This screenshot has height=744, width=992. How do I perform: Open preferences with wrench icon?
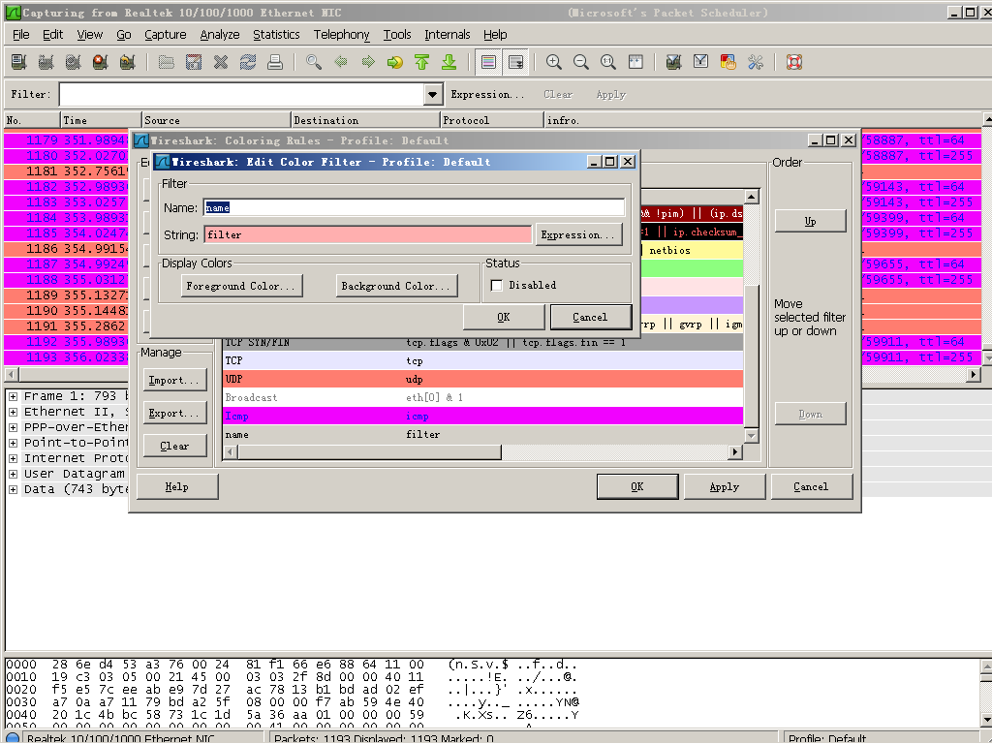pyautogui.click(x=756, y=62)
